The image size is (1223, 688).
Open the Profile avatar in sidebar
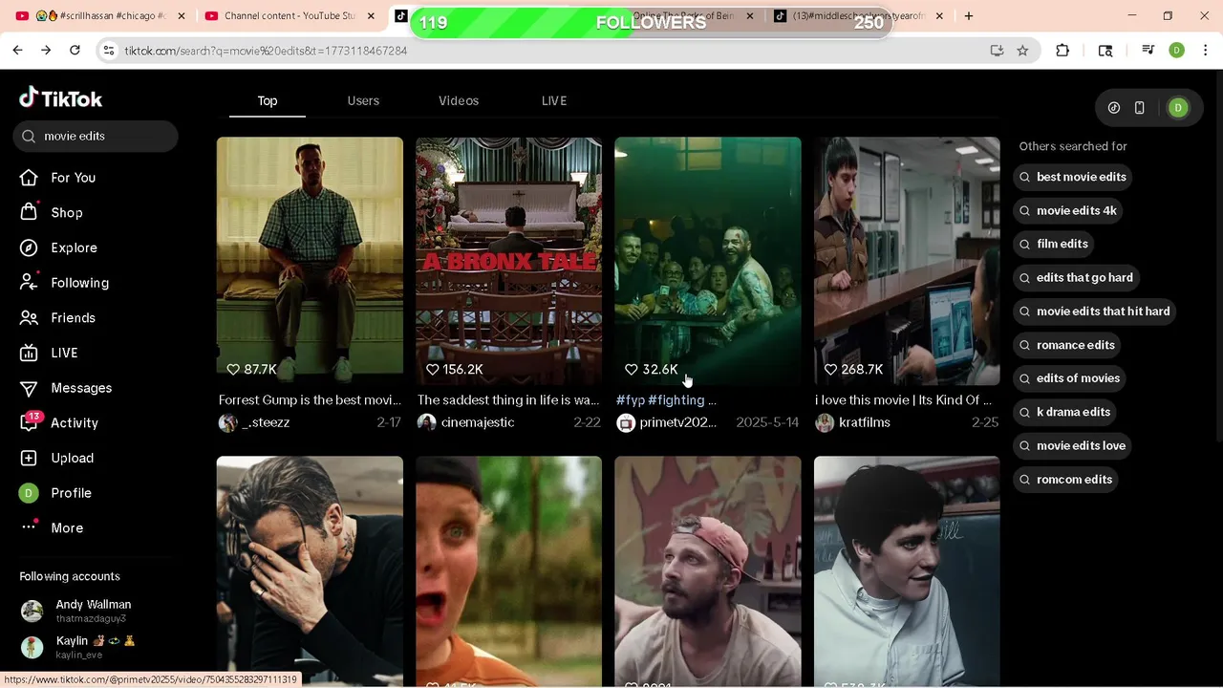coord(30,493)
